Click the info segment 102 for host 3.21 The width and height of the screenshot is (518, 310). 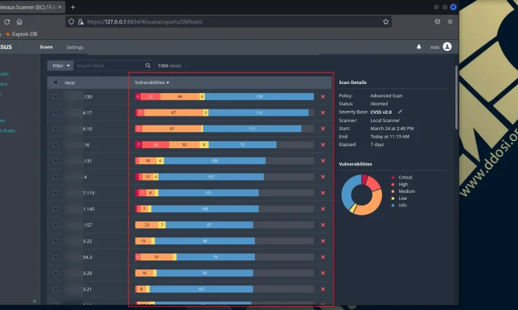point(201,289)
